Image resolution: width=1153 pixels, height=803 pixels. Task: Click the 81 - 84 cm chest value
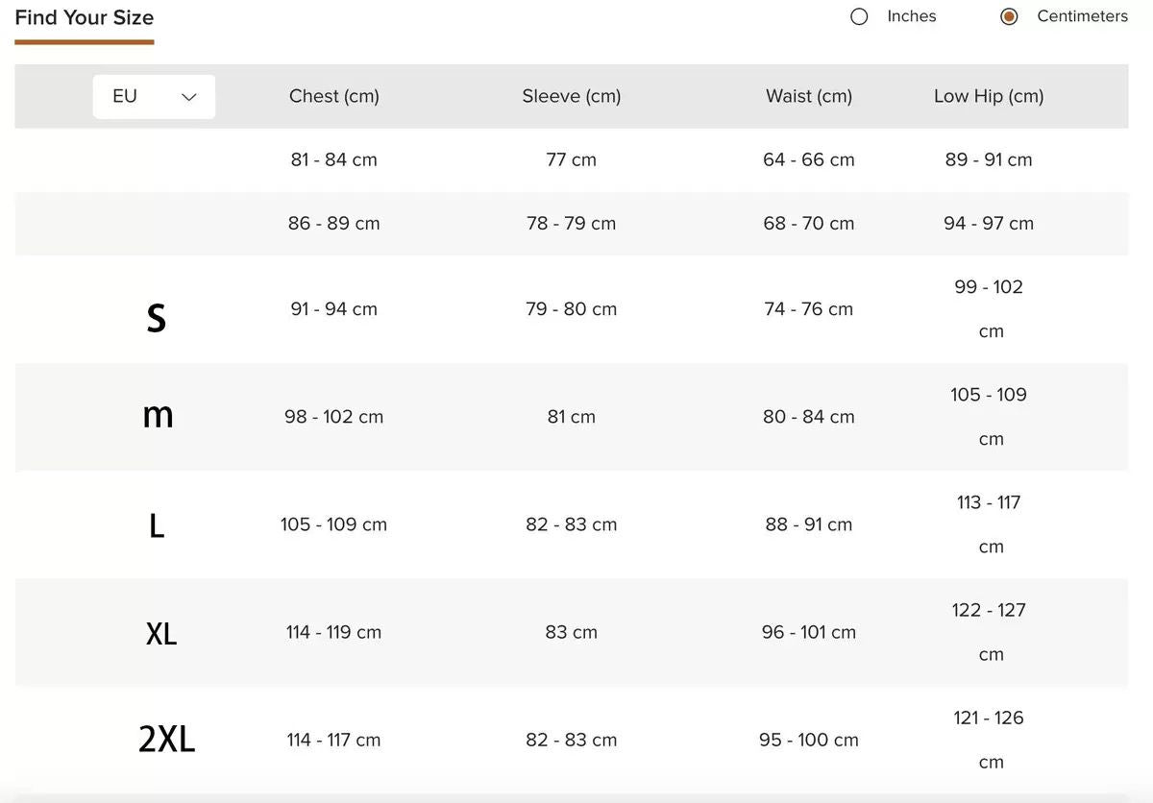point(333,159)
